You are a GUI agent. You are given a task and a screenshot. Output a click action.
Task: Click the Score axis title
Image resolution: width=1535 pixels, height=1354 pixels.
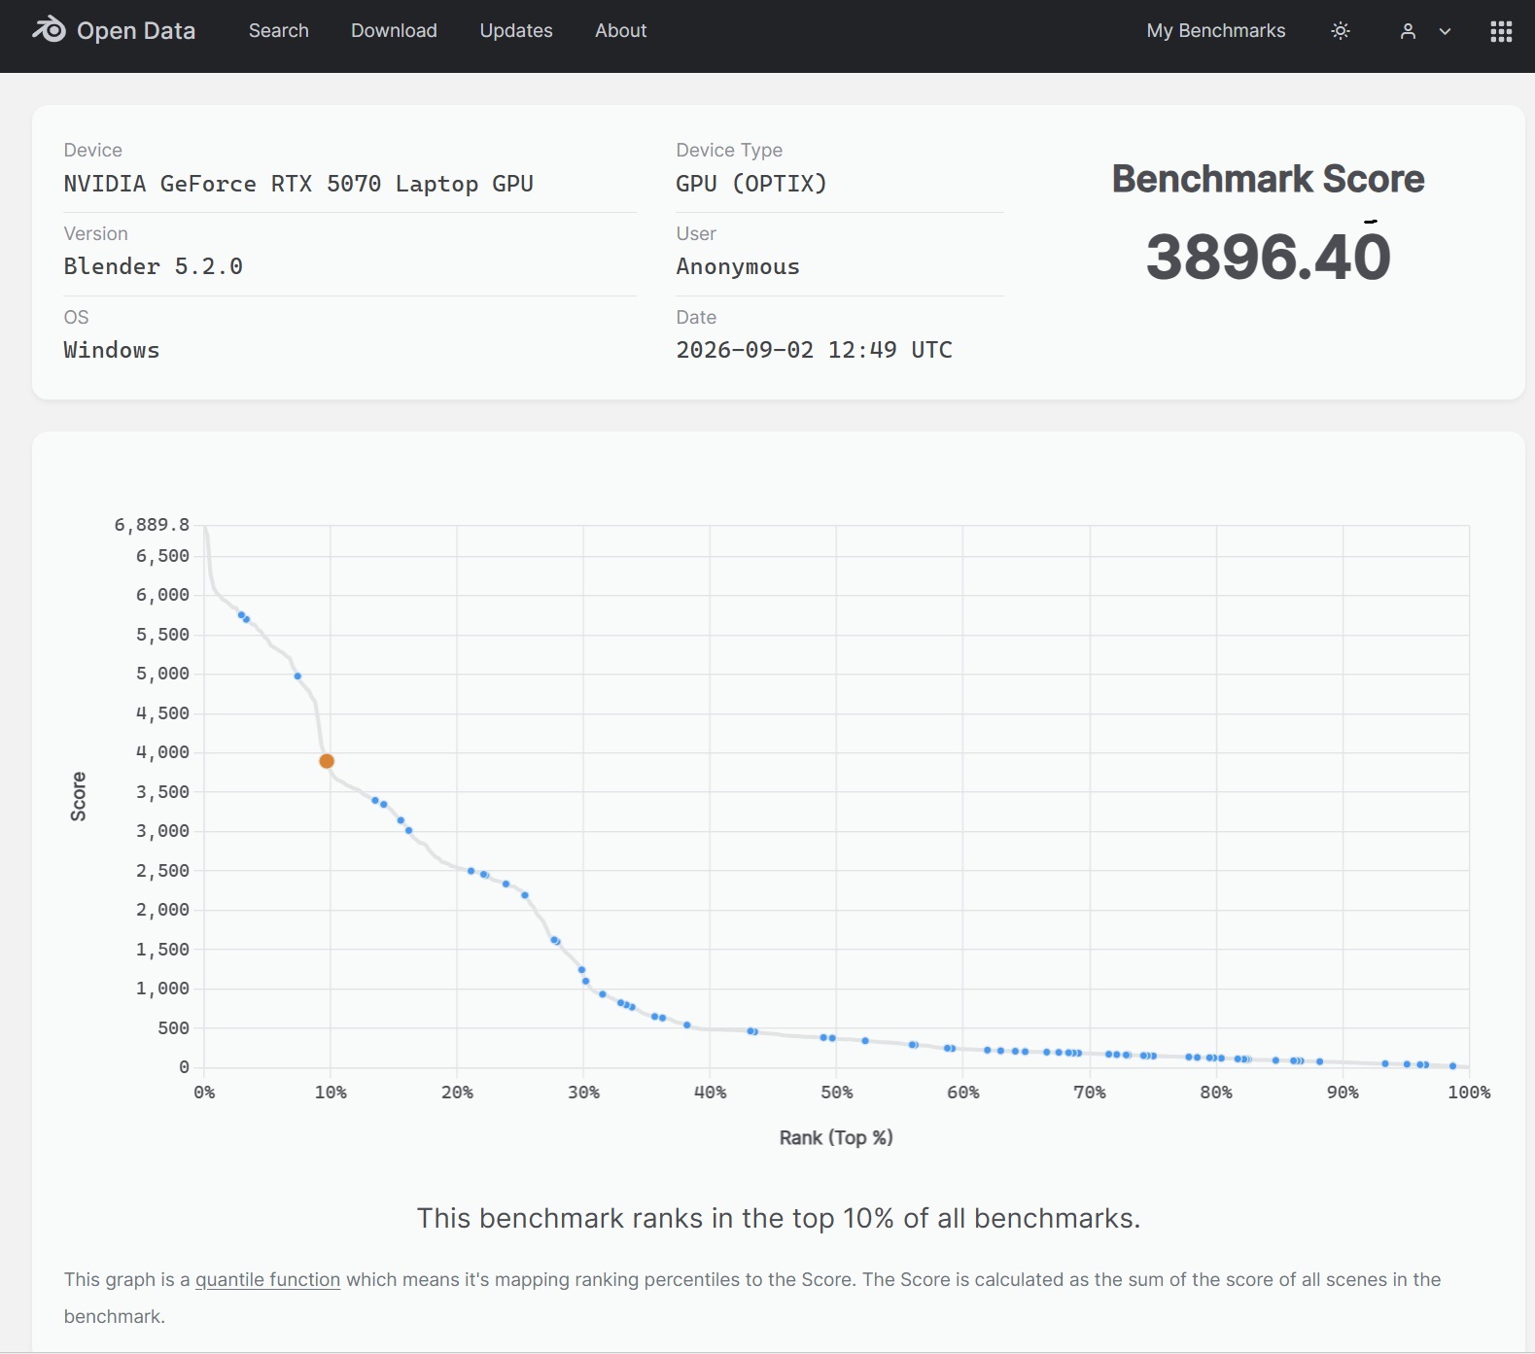pos(79,796)
